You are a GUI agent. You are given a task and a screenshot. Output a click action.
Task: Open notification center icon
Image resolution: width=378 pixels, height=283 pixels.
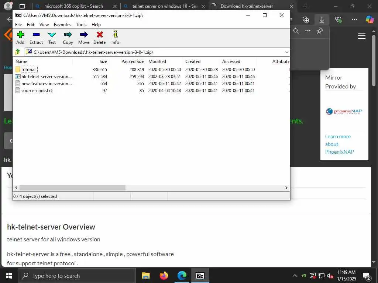pyautogui.click(x=367, y=276)
